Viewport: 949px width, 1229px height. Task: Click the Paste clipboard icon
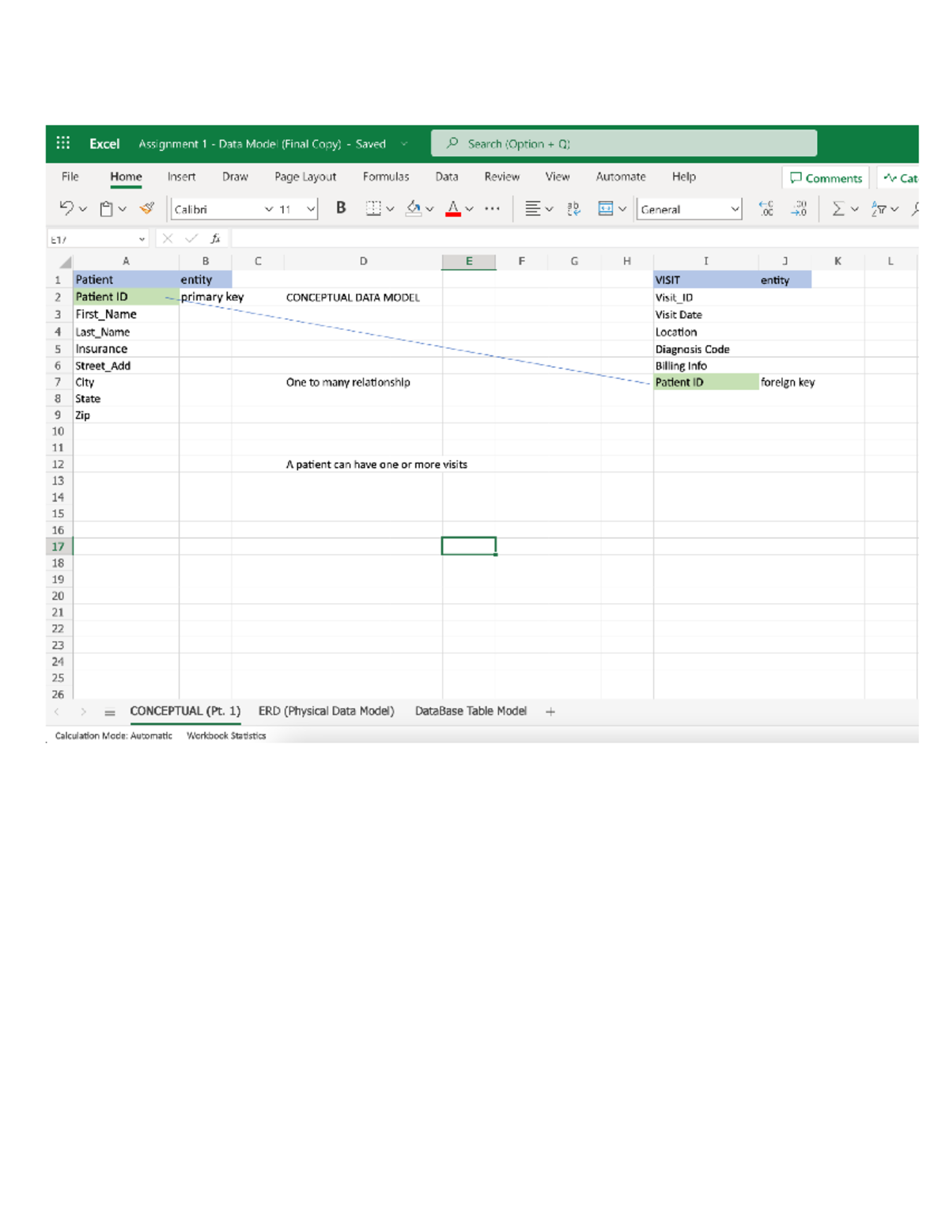[106, 209]
